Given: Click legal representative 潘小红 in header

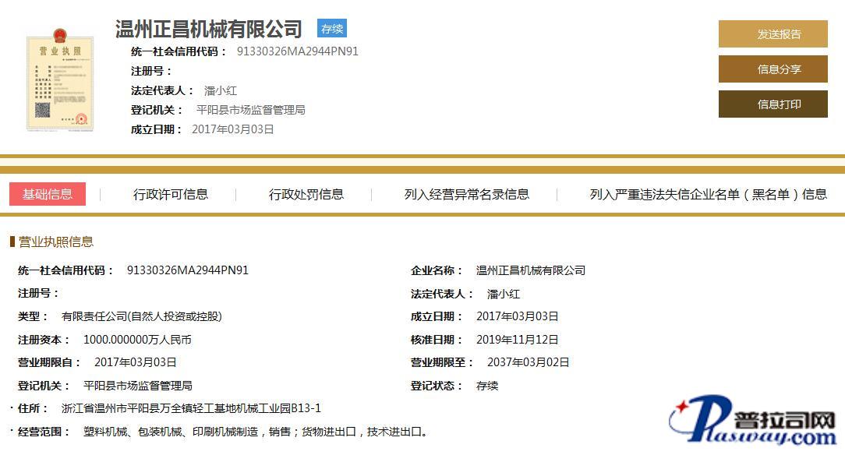Looking at the screenshot, I should click(221, 90).
